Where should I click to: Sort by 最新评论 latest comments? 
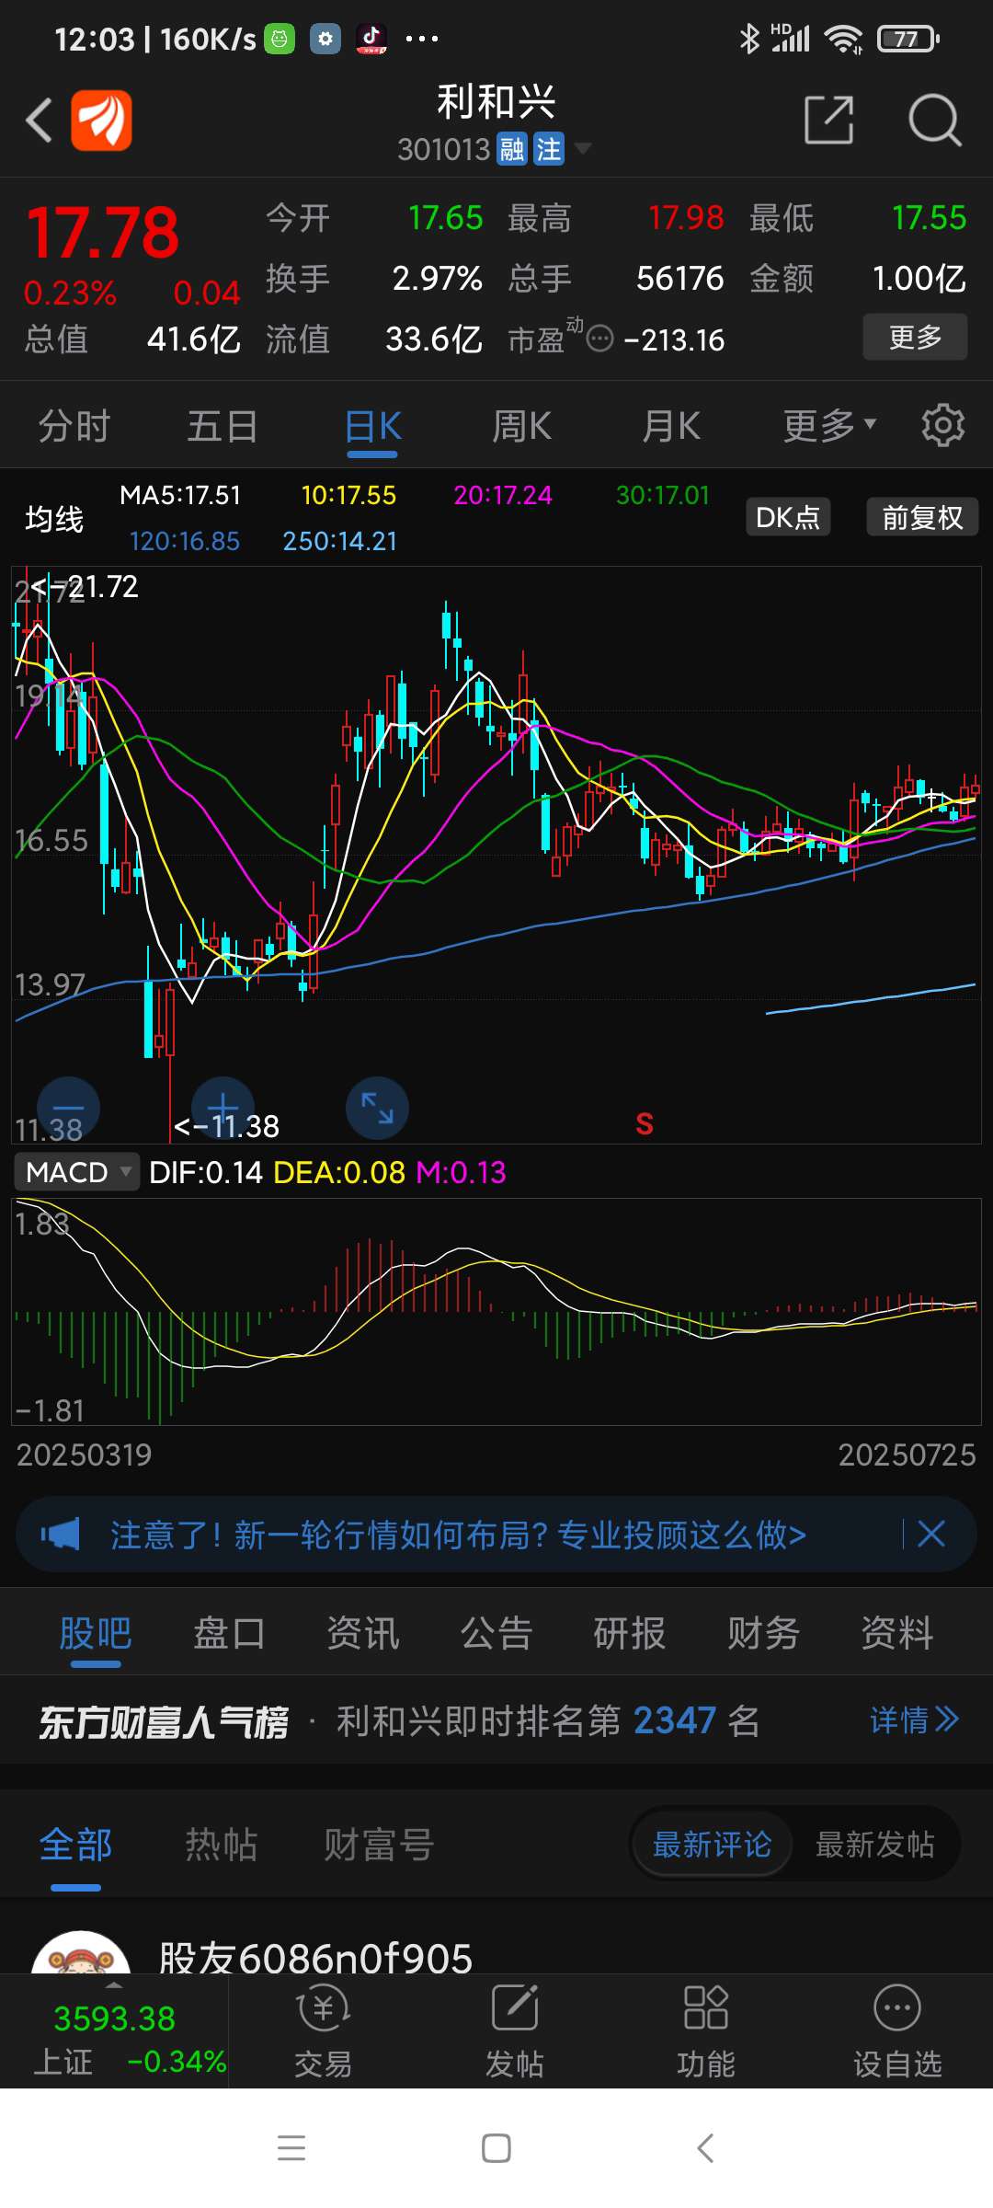712,1844
